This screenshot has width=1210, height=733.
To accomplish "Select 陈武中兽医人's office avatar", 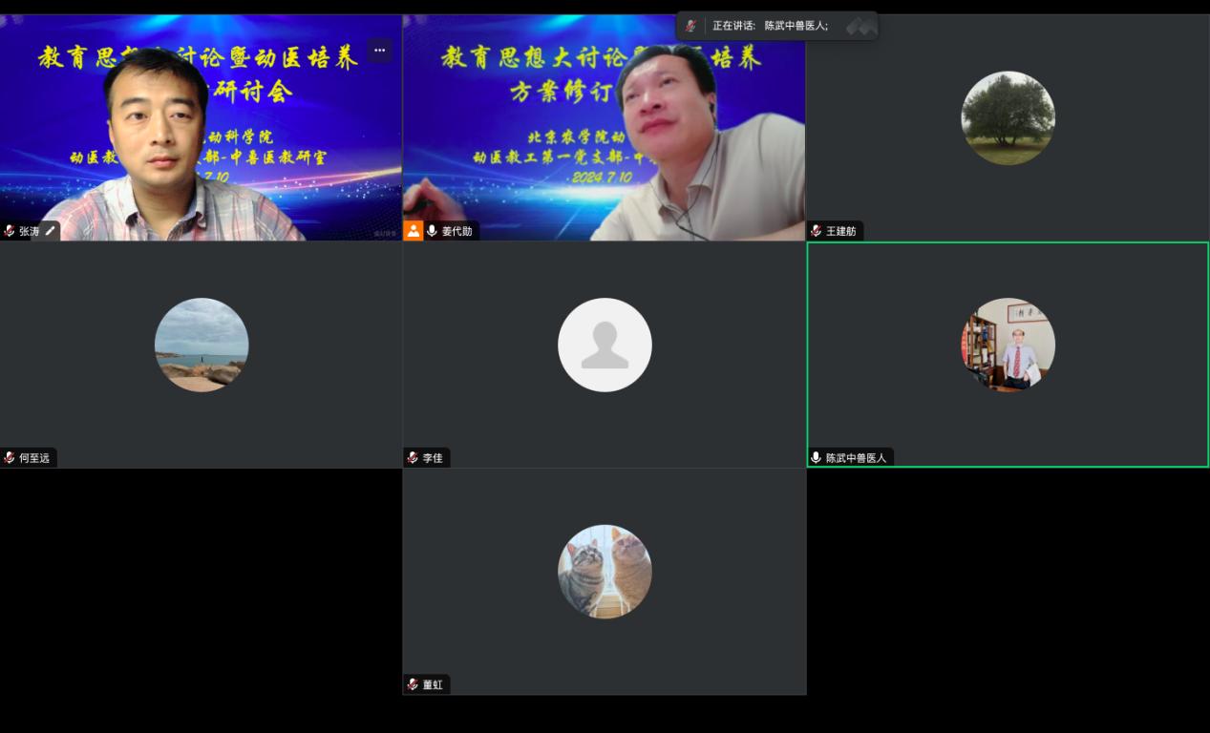I will tap(1008, 345).
